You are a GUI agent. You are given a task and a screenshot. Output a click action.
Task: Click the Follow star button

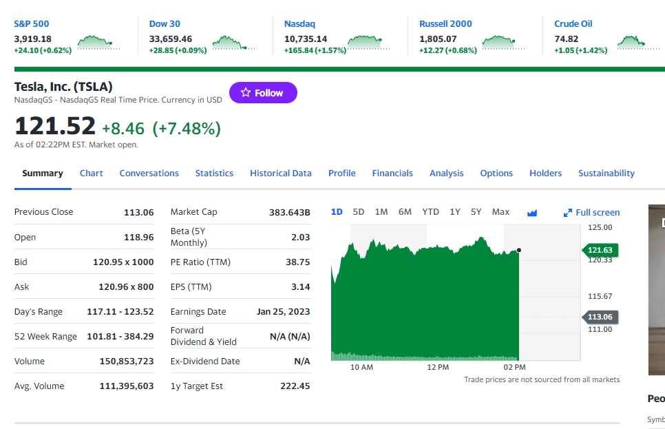tap(263, 93)
